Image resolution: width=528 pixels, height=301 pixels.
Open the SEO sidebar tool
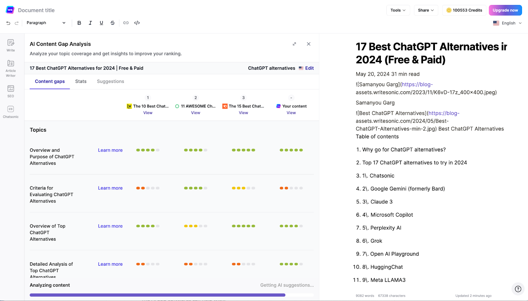(11, 91)
